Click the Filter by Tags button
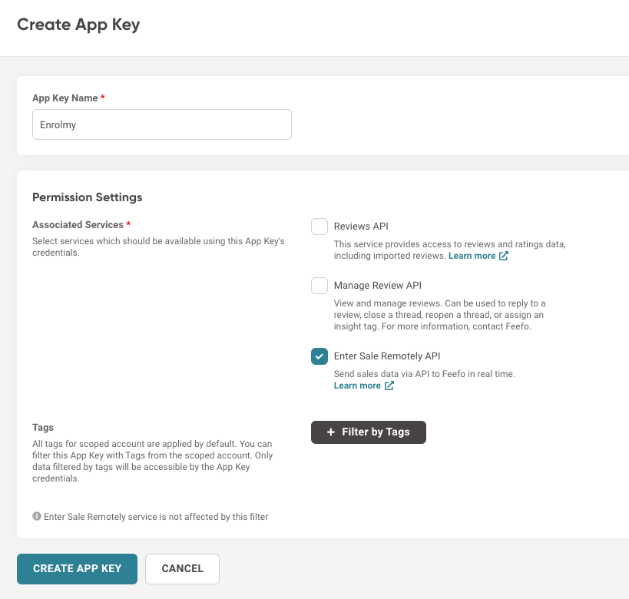This screenshot has height=599, width=629. [368, 432]
